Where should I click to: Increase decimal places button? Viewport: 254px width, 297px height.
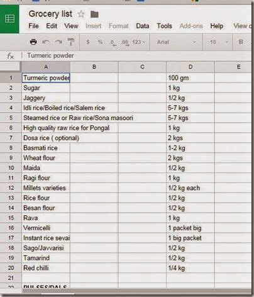coord(125,43)
